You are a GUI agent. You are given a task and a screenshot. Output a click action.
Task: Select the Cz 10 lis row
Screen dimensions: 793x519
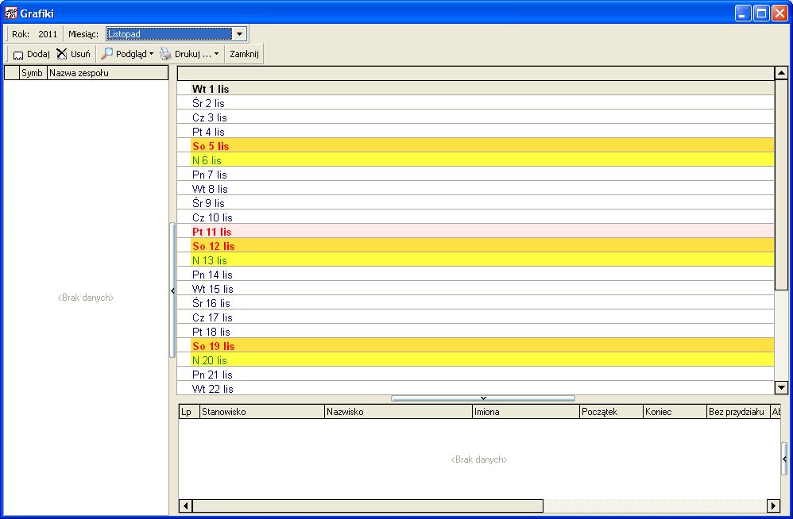click(x=475, y=217)
